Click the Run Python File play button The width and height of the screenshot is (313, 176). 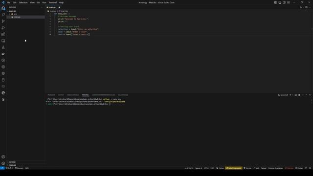(x=301, y=7)
